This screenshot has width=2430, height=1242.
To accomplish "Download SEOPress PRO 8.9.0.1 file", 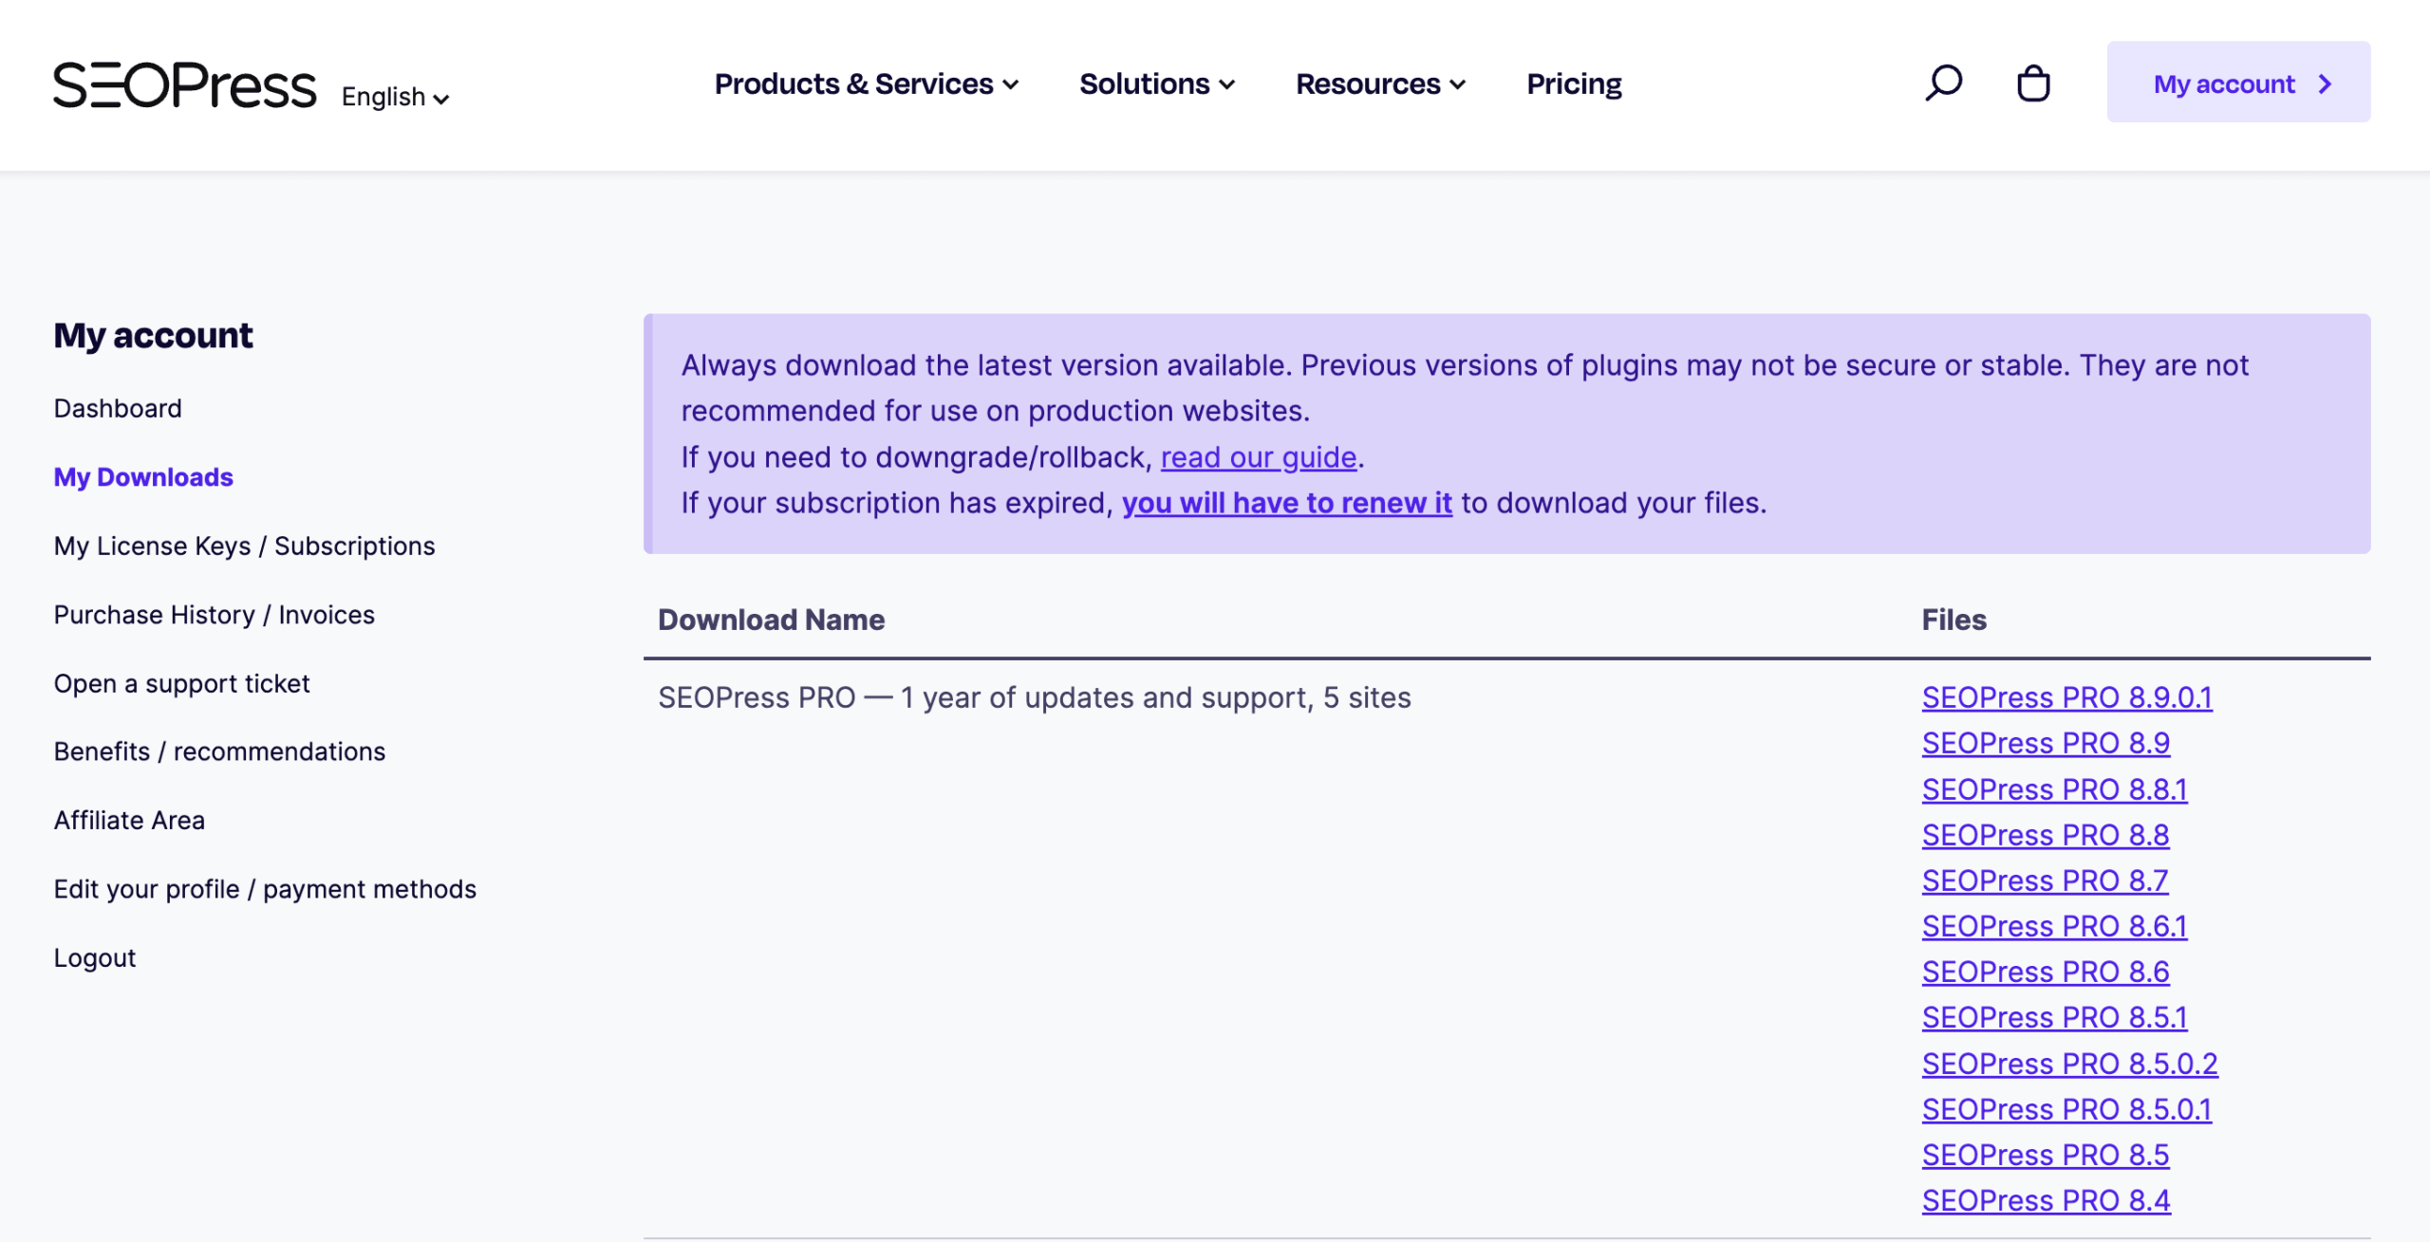I will [x=2066, y=697].
